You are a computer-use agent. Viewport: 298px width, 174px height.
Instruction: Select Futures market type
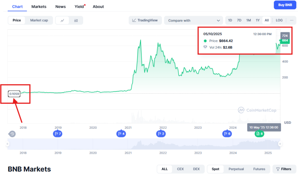(259, 169)
